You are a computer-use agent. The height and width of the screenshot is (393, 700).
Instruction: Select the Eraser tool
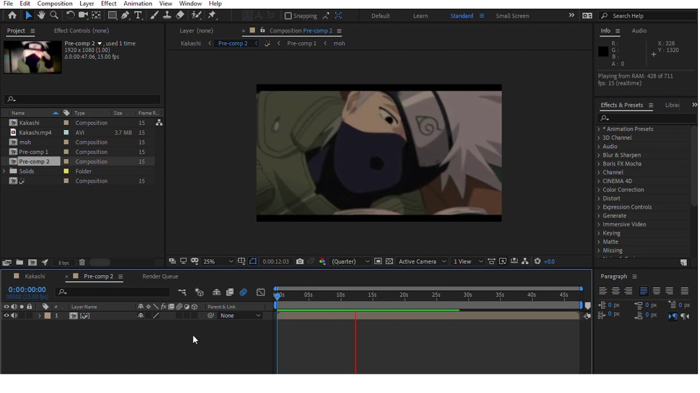[x=180, y=16]
